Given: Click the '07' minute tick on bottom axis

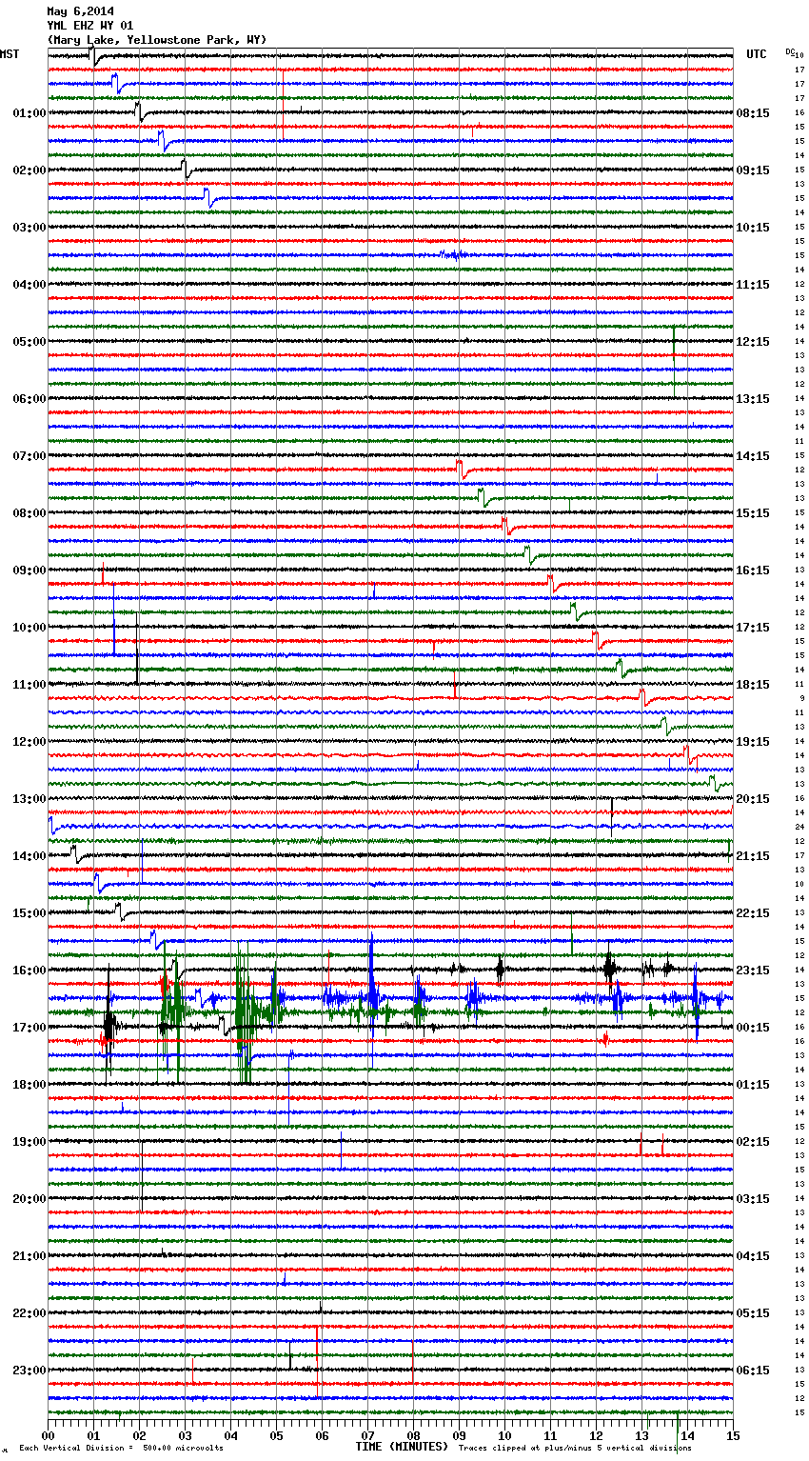Looking at the screenshot, I should [367, 1435].
